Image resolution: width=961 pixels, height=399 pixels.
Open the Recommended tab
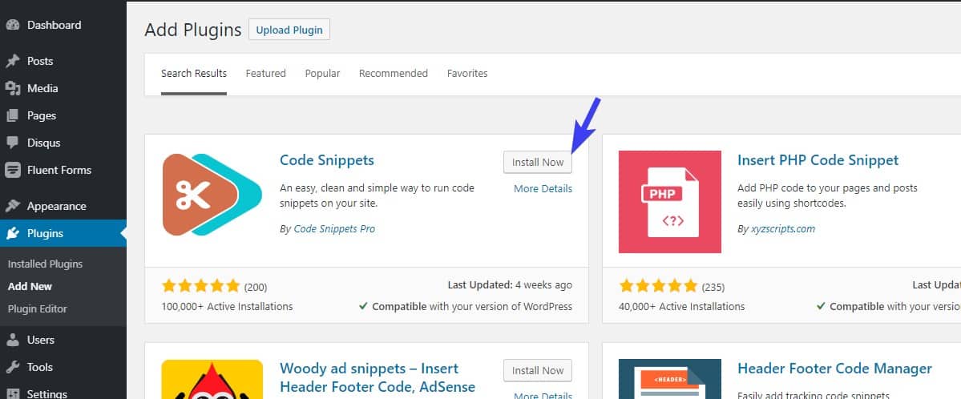394,74
